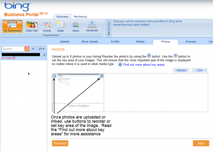Add a new business with plus button

[33, 49]
